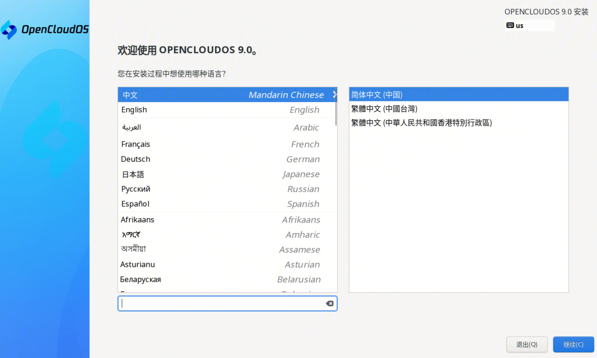597x358 pixels.
Task: Select English in the language list
Action: (x=227, y=110)
